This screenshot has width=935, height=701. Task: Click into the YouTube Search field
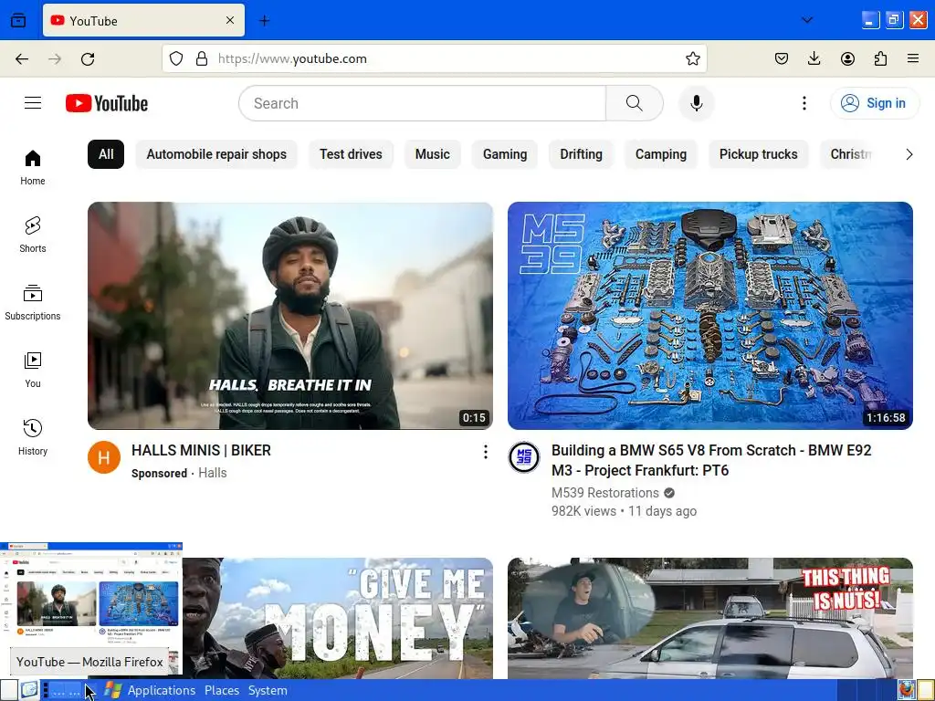(422, 103)
